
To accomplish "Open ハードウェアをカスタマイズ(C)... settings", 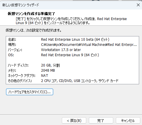I will click(x=30, y=92).
